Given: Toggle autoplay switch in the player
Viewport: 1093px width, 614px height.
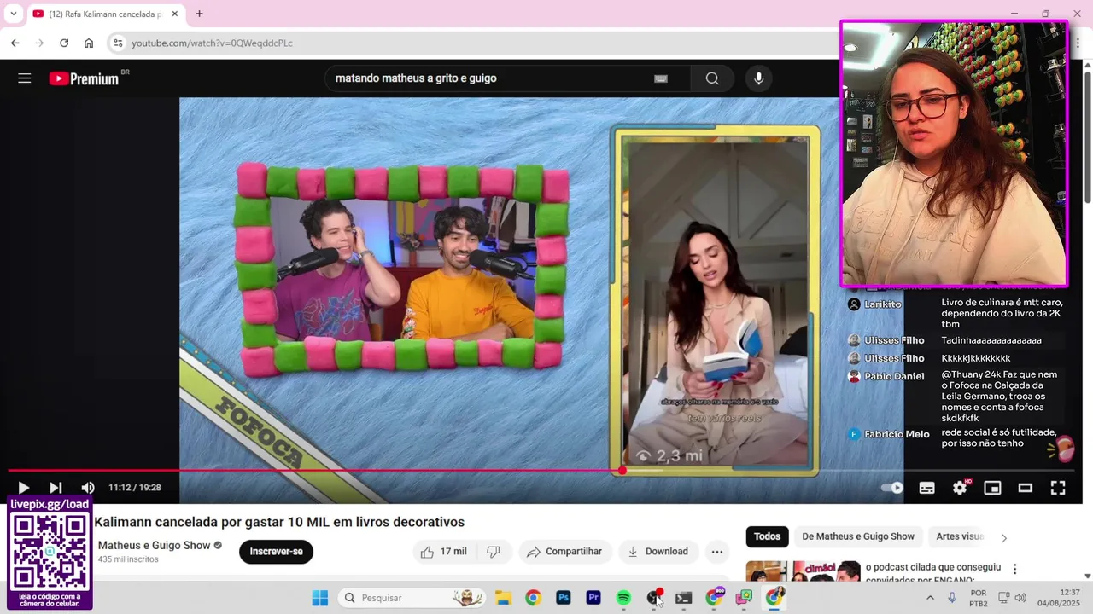Looking at the screenshot, I should (892, 488).
